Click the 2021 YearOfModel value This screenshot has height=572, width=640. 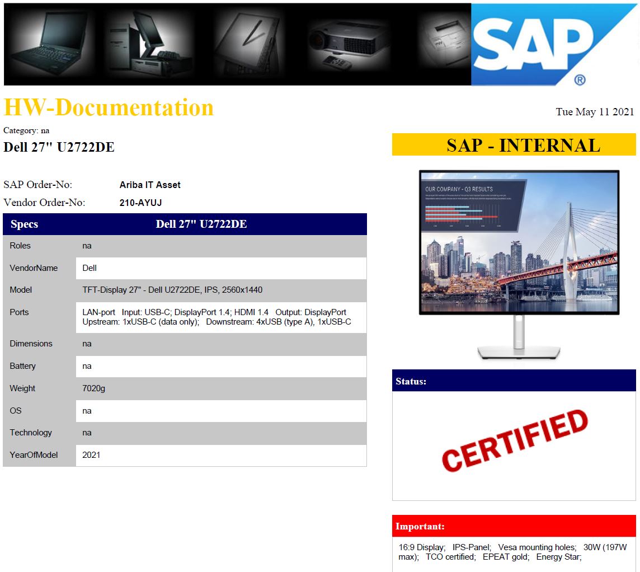pos(91,455)
